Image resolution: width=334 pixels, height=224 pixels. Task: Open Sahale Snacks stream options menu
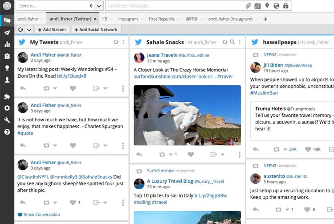[x=240, y=42]
